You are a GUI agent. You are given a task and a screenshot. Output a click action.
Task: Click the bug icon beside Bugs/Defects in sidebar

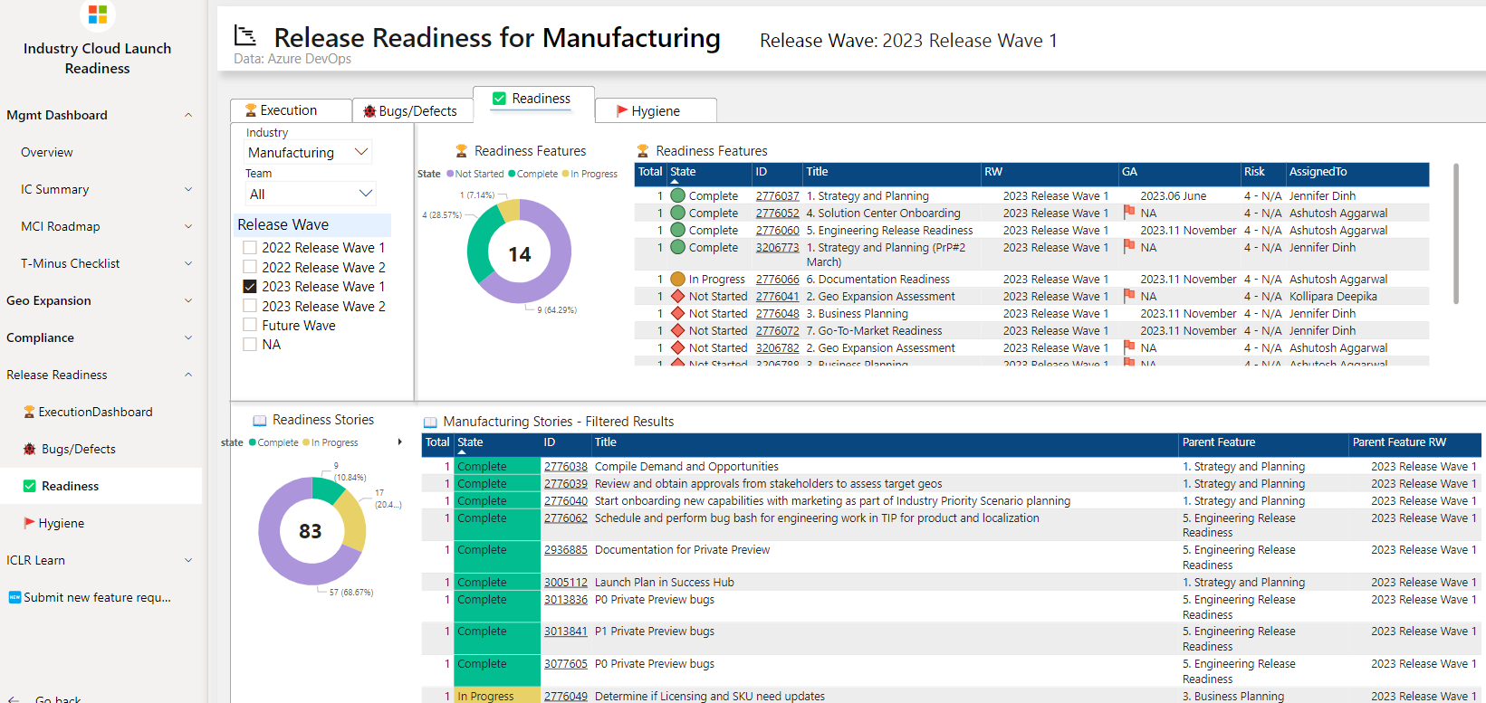[x=29, y=449]
